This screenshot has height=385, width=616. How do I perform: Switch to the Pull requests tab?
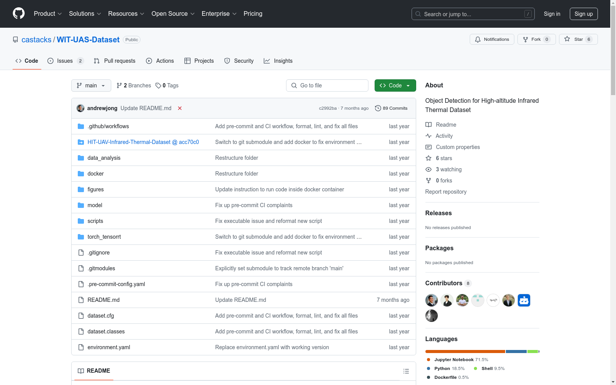pyautogui.click(x=115, y=61)
